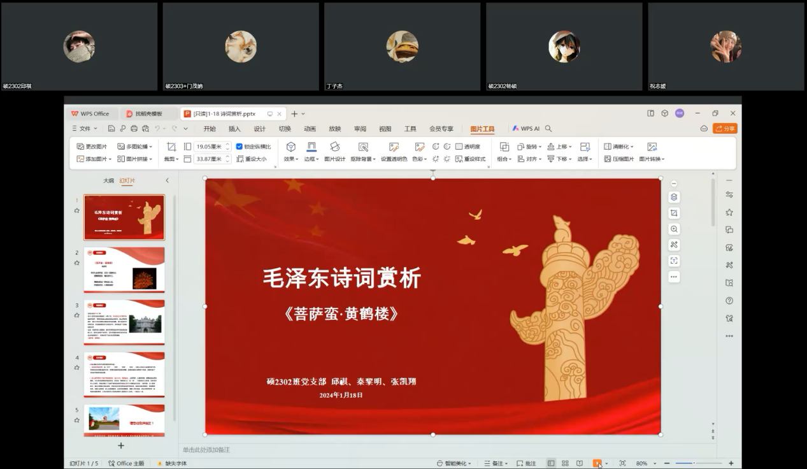
Task: Star slide 2 in the thumbnail panel
Action: coord(77,263)
